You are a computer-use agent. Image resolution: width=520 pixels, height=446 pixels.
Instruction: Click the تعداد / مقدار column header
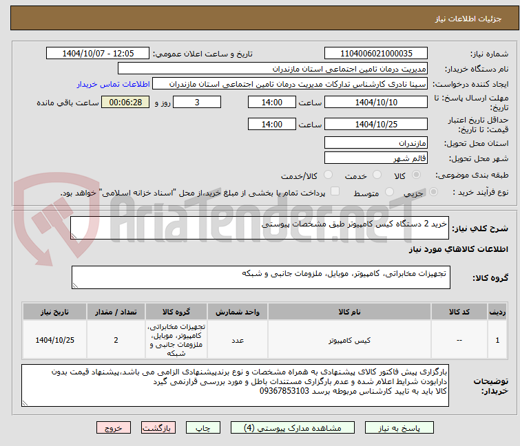pyautogui.click(x=116, y=312)
